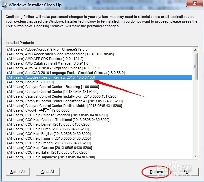Click the list scrollbar up arrow
The image size is (204, 182).
click(195, 50)
